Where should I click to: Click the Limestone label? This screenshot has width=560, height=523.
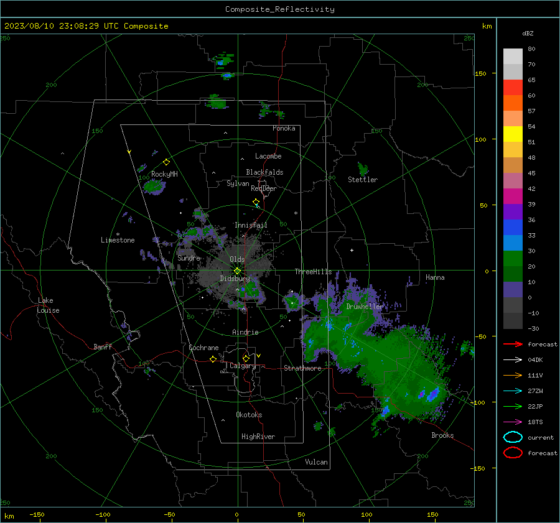coord(118,240)
